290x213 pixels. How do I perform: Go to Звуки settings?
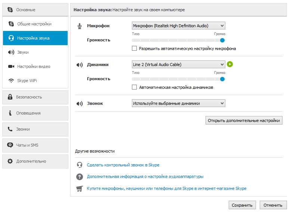pos(36,52)
